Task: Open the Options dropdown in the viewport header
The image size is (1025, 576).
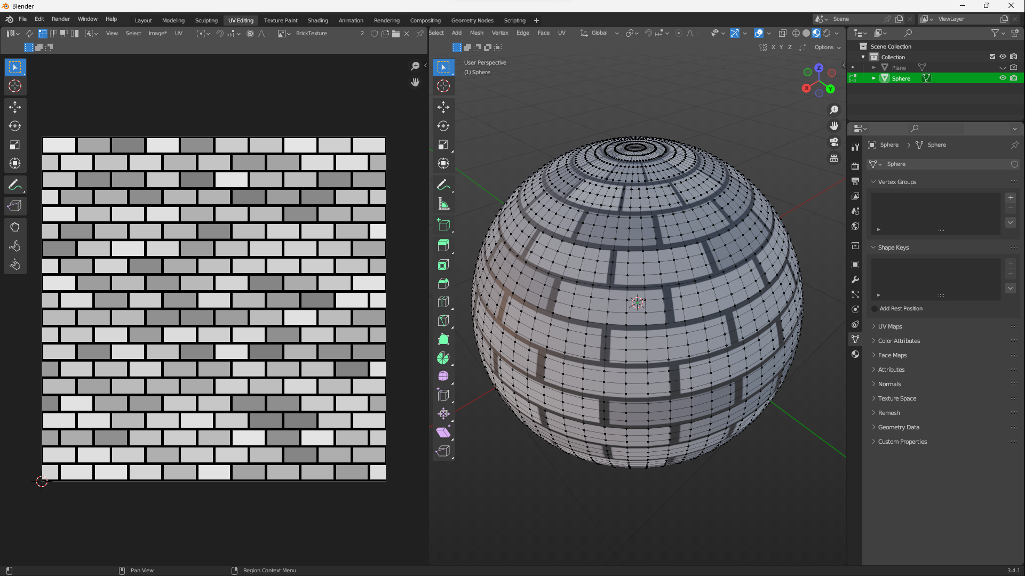Action: click(x=826, y=47)
